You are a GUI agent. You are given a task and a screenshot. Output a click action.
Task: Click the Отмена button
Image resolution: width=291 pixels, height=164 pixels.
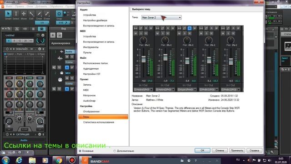(220, 150)
